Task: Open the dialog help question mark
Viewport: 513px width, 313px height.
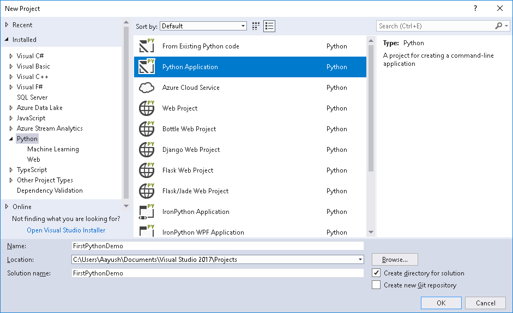Action: (x=475, y=9)
